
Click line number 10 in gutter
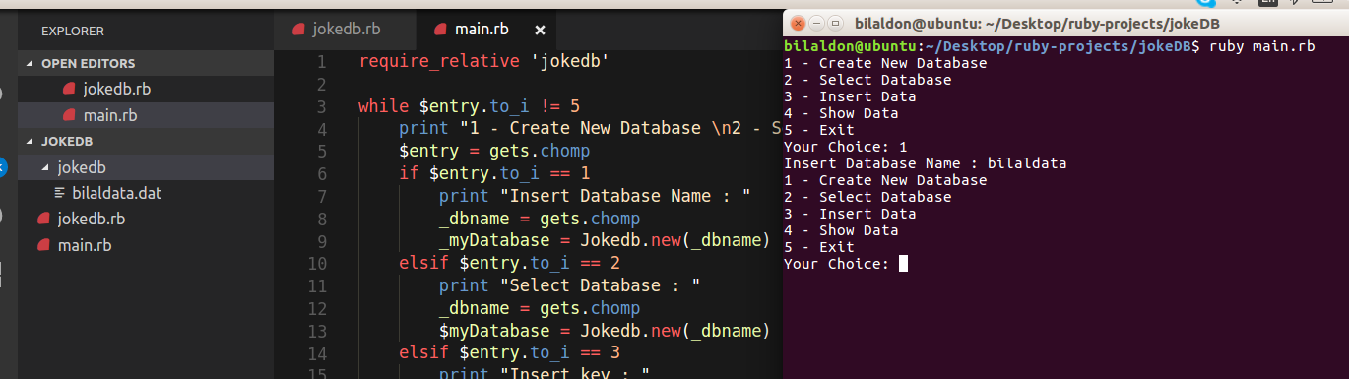click(x=316, y=263)
